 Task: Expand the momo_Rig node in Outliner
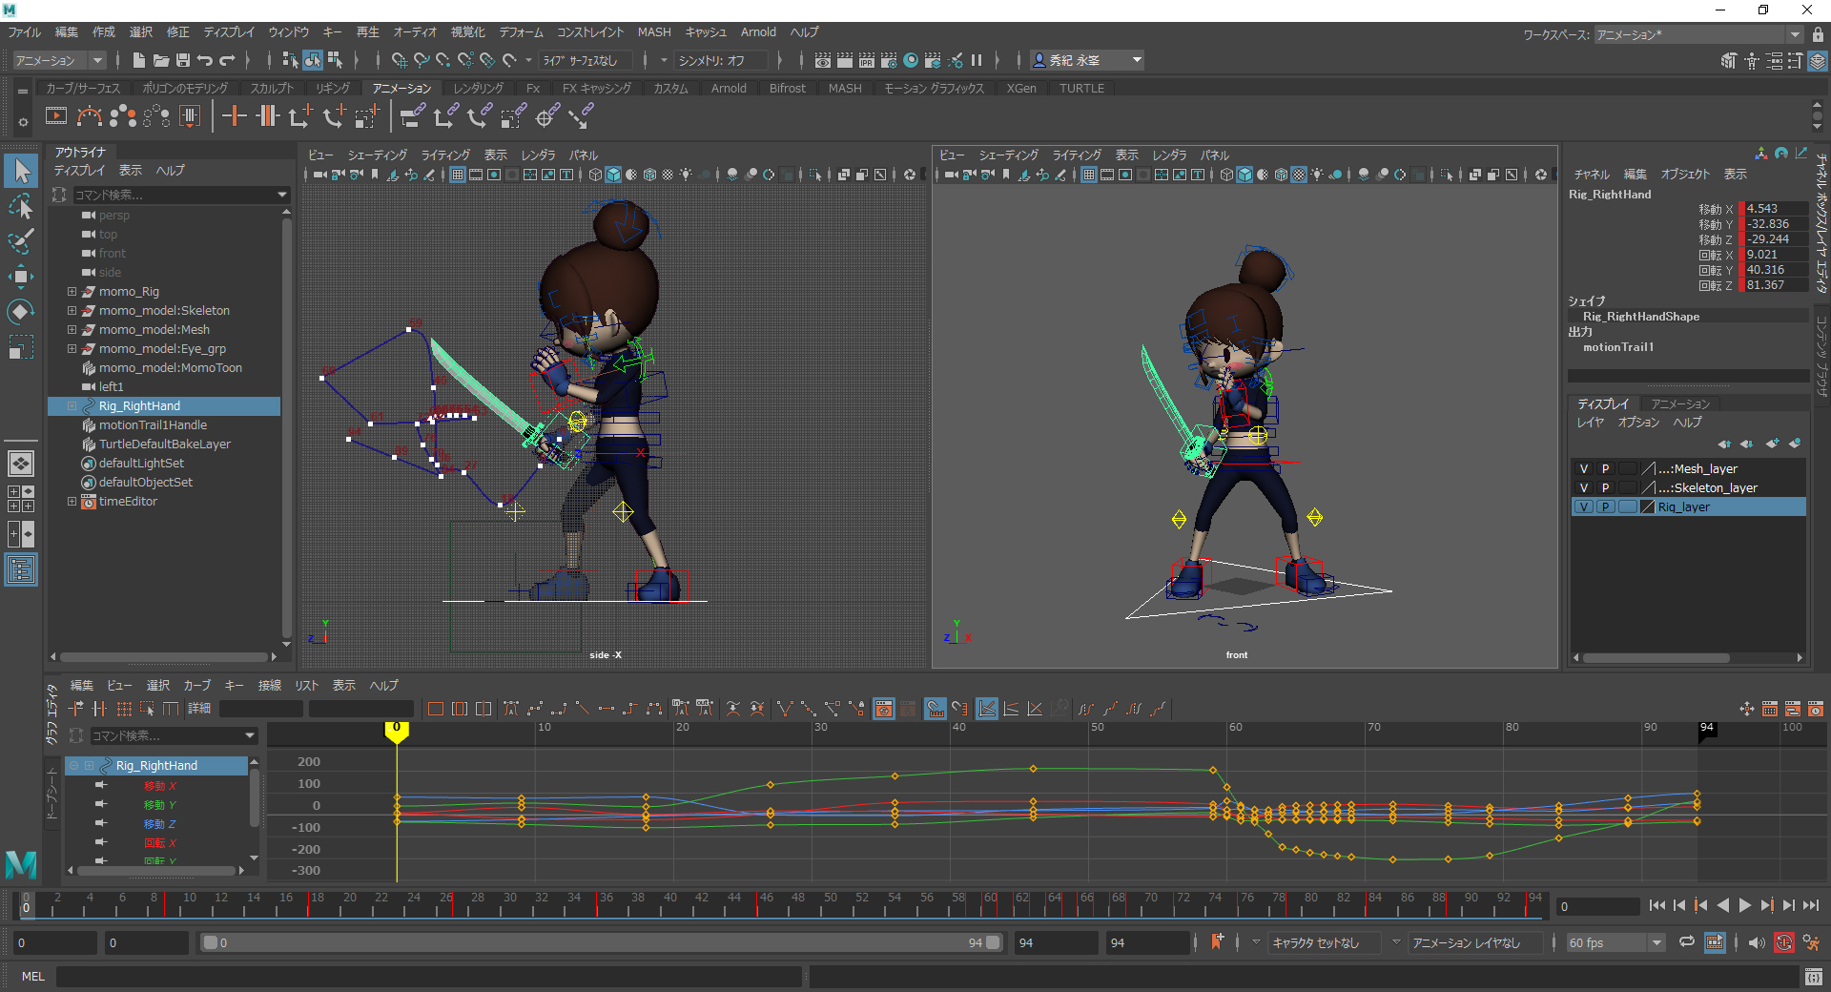72,291
